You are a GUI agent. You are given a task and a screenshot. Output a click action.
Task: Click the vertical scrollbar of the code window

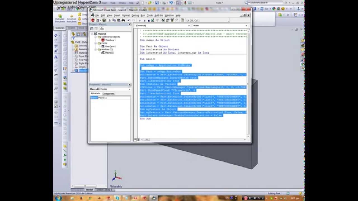pos(248,84)
